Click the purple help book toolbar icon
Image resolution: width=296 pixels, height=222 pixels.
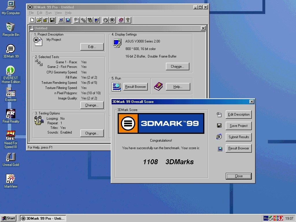tap(121, 20)
